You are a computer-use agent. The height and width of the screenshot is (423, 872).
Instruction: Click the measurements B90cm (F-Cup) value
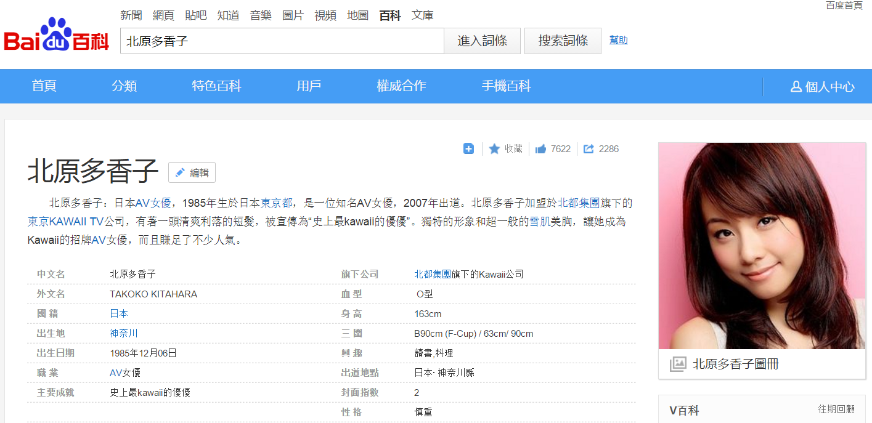pos(474,333)
